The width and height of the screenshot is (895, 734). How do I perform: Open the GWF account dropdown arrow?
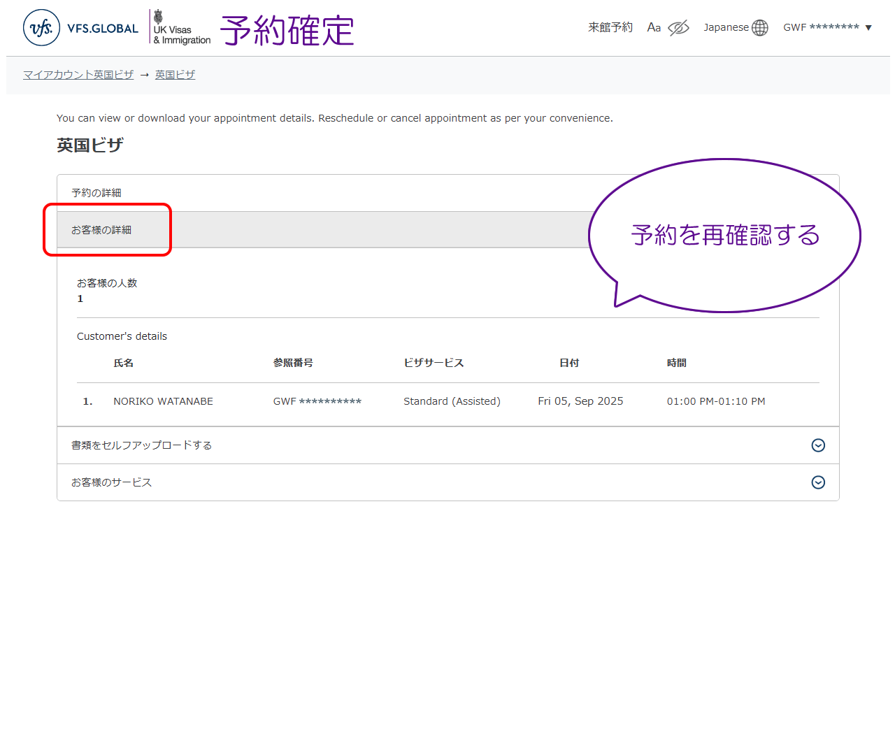[x=868, y=28]
